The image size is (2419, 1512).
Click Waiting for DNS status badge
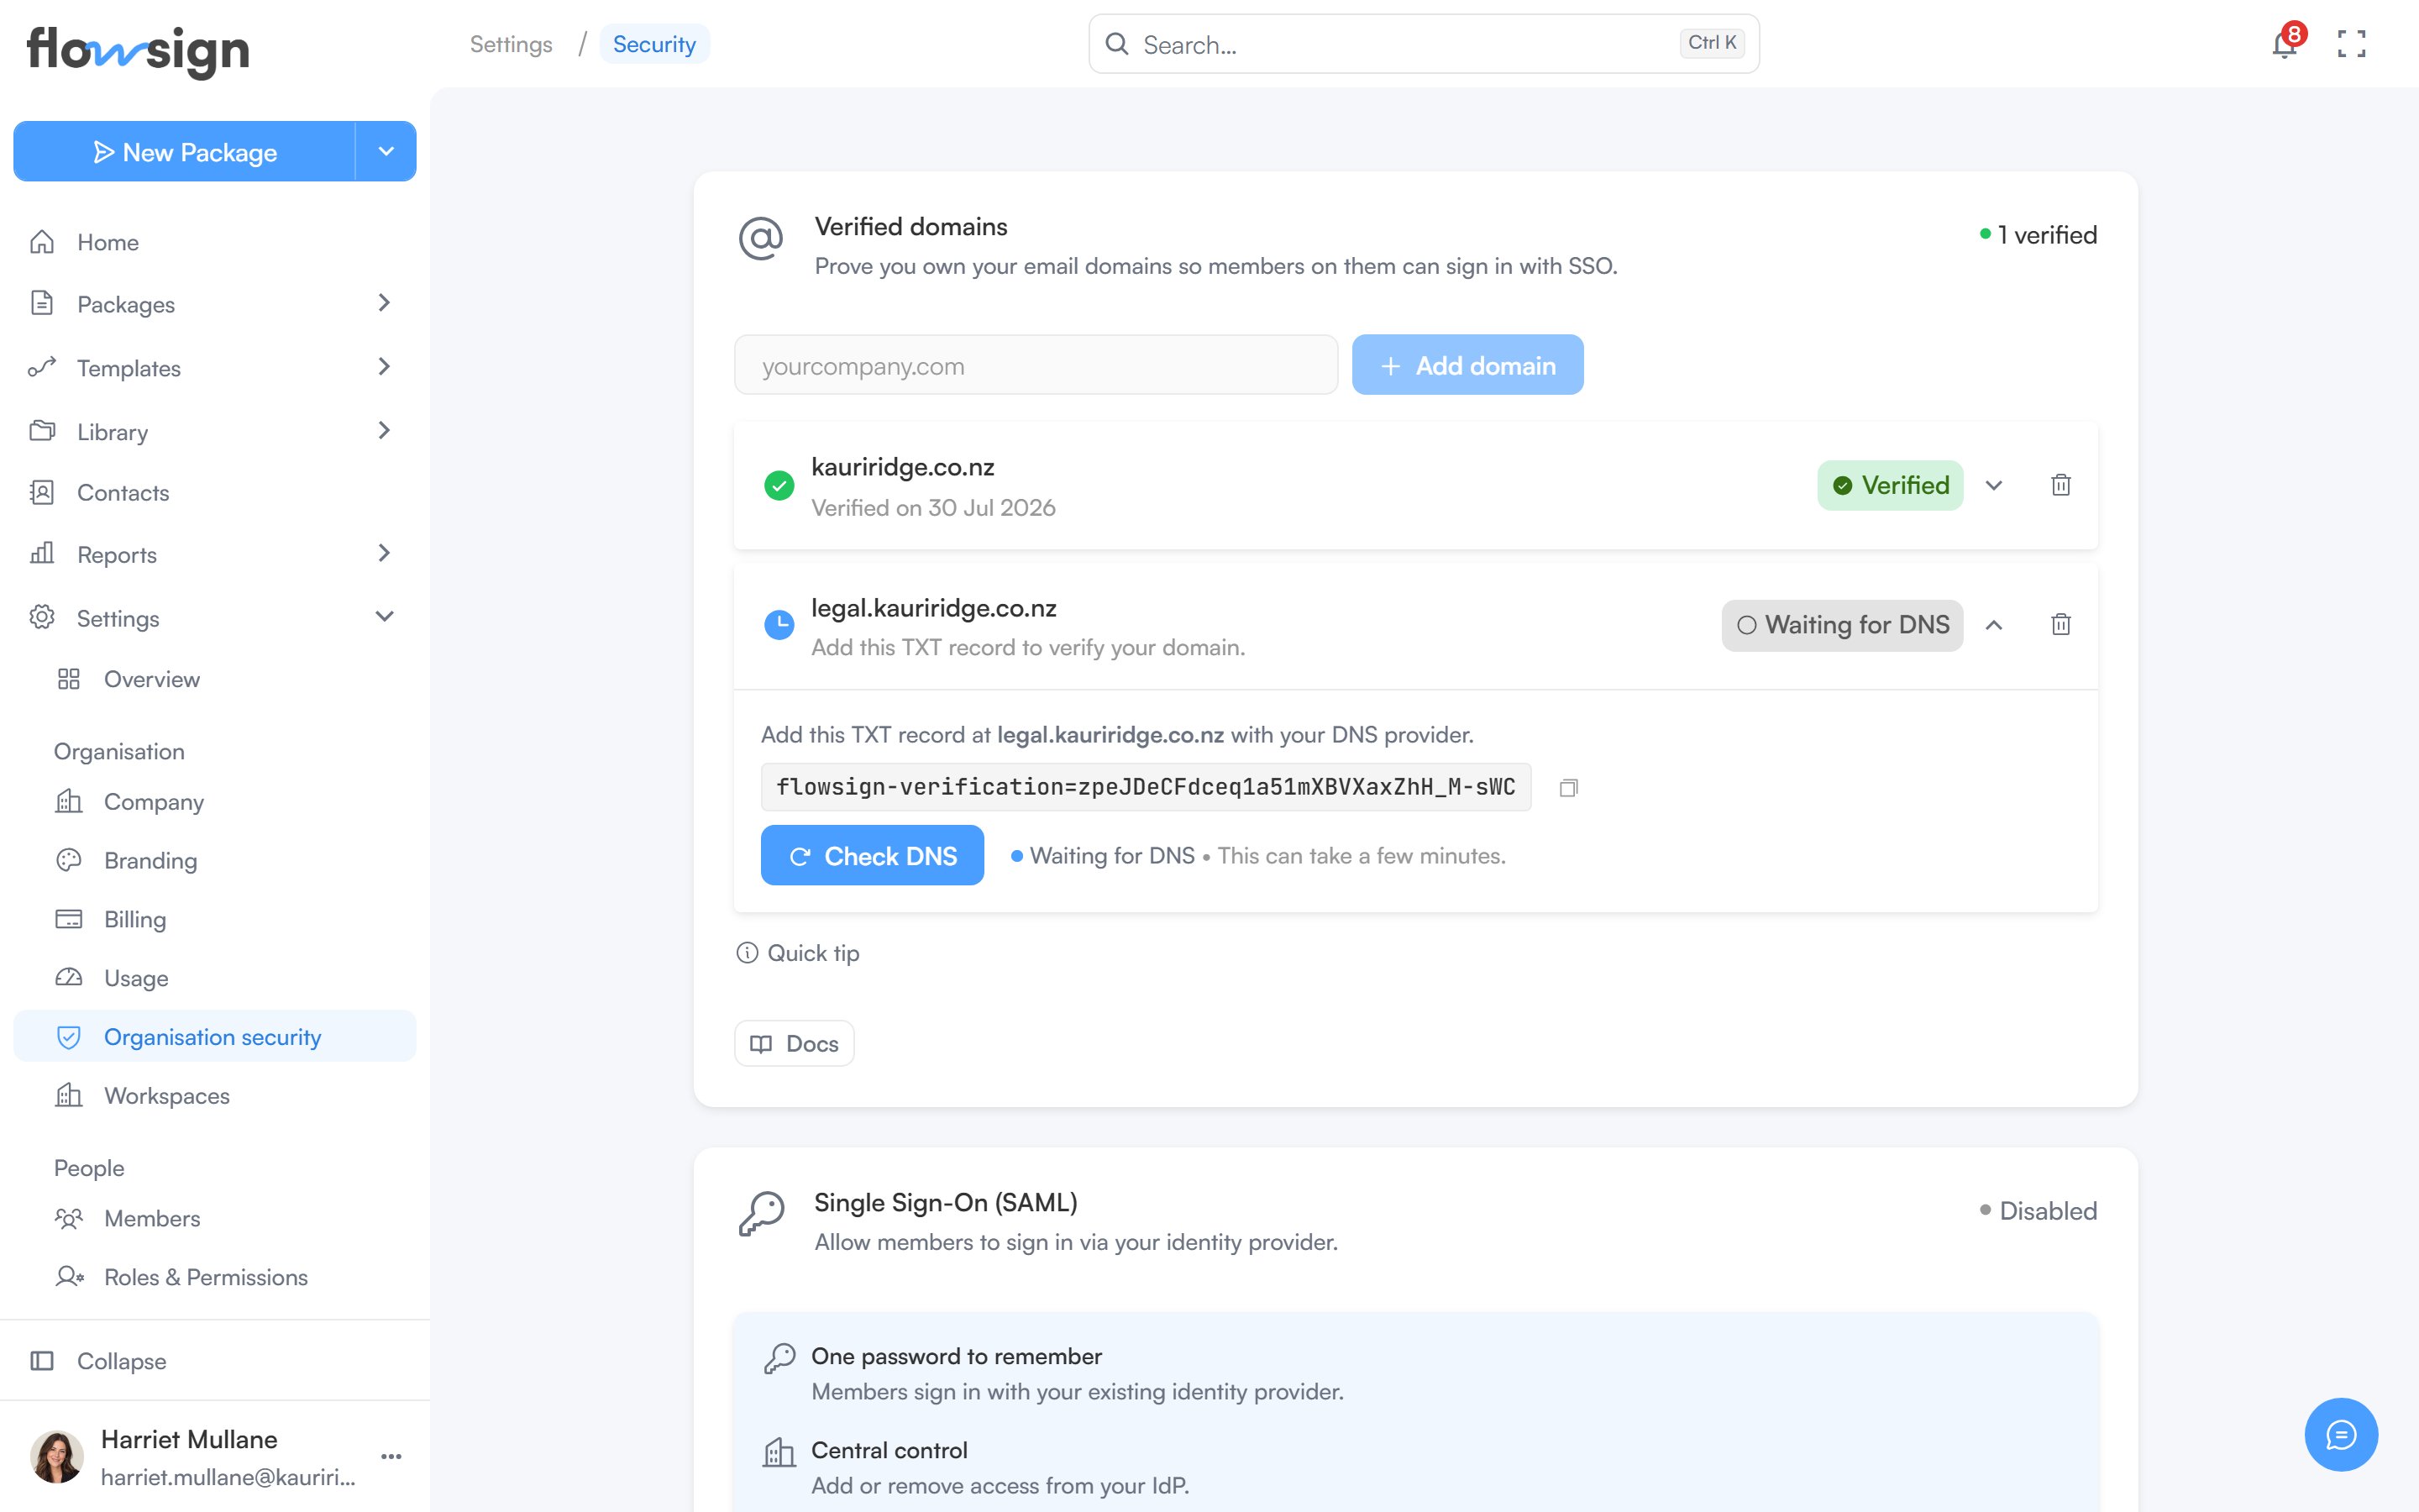tap(1842, 625)
